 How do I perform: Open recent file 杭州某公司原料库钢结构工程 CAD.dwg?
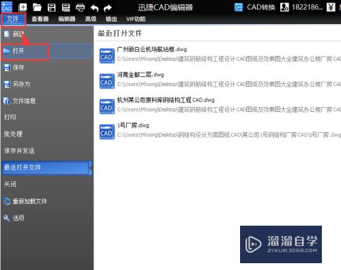(166, 100)
